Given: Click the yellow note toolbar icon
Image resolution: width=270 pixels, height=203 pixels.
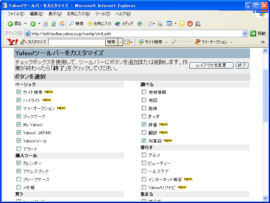Looking at the screenshot, I should (x=182, y=24).
